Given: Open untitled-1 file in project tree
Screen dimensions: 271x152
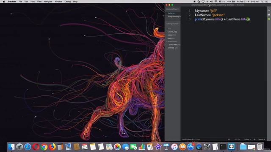Looking at the screenshot, I should 172,48.
